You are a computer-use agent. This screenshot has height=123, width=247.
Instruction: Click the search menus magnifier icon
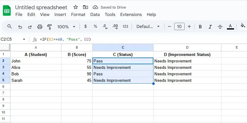tap(10, 27)
